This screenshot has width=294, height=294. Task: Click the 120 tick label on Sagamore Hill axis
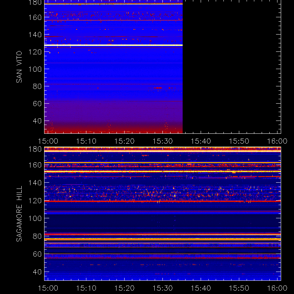click(x=35, y=201)
